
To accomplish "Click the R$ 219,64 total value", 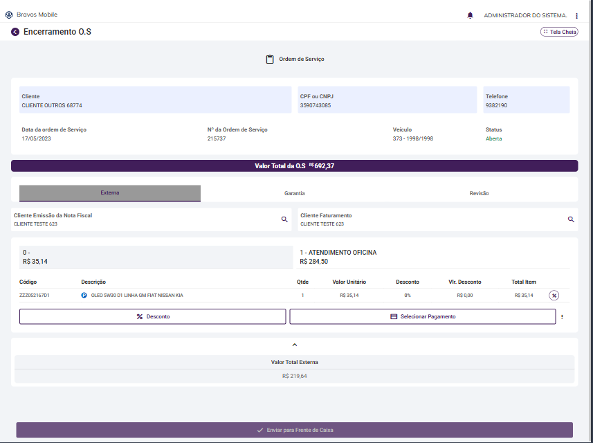I will (295, 376).
